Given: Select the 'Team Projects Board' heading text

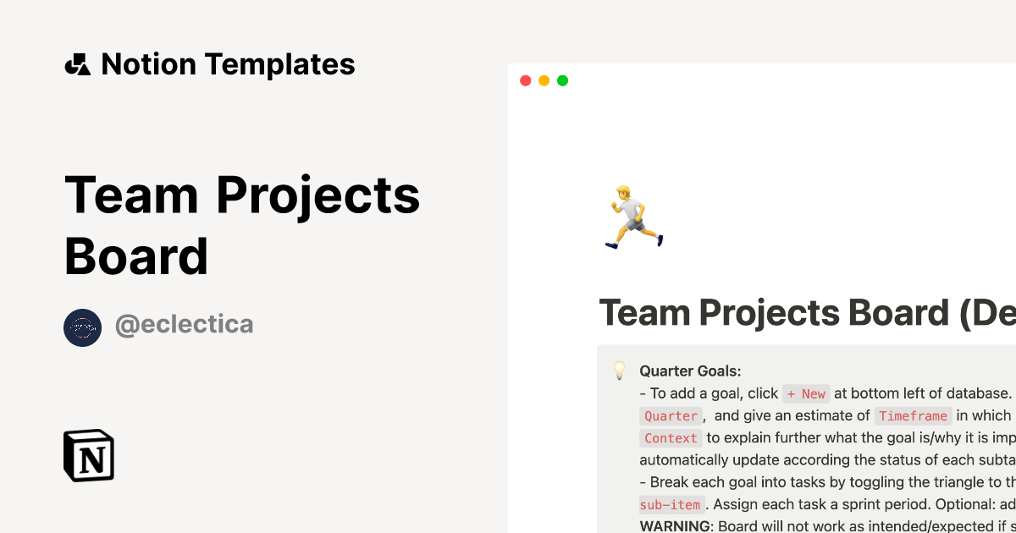Looking at the screenshot, I should click(x=243, y=224).
